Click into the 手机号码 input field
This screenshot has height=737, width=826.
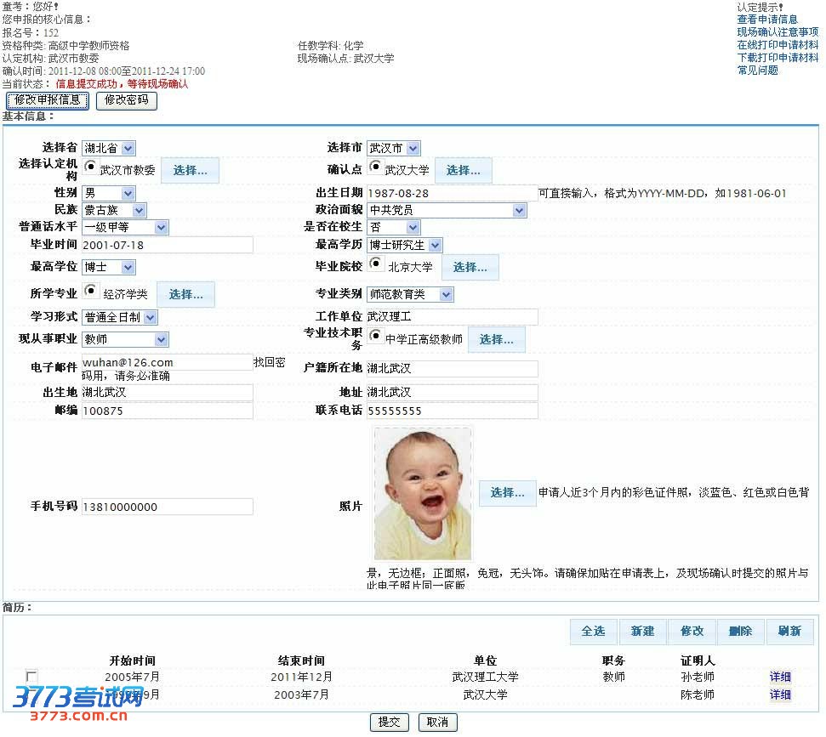coord(167,507)
